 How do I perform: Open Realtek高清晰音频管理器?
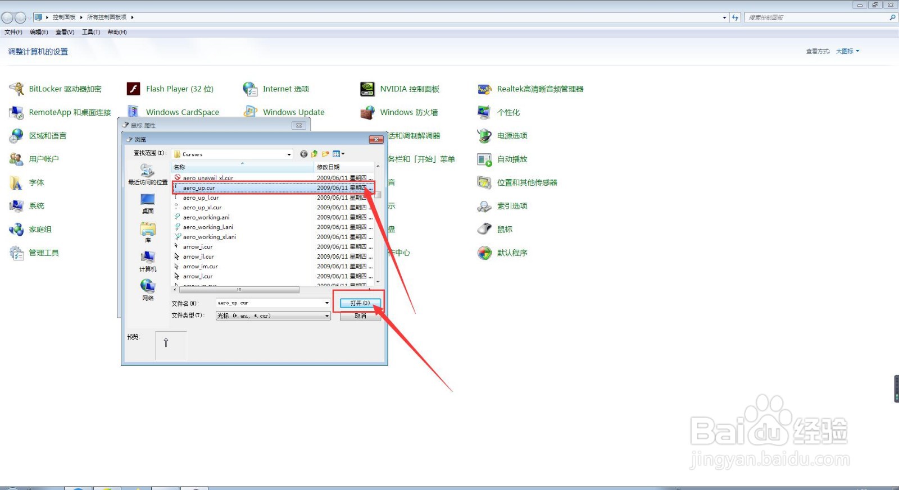coord(530,89)
